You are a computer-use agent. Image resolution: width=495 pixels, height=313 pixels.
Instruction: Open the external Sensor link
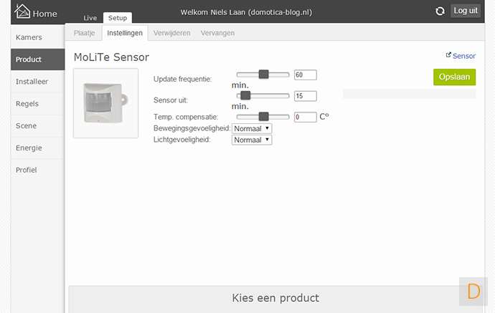pyautogui.click(x=461, y=55)
